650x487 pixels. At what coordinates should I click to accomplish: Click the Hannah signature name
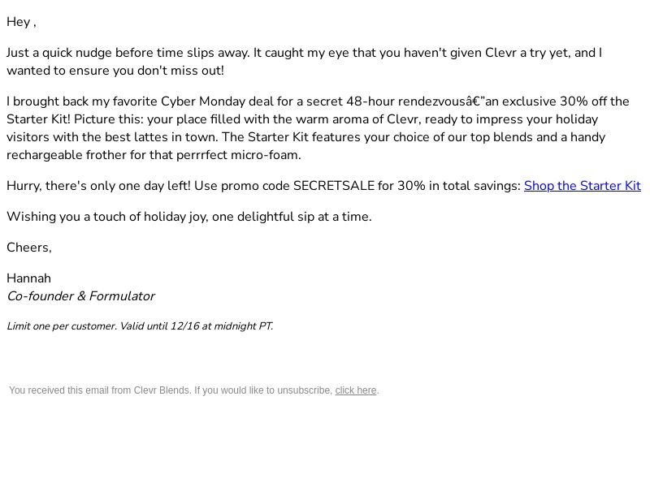pyautogui.click(x=28, y=278)
